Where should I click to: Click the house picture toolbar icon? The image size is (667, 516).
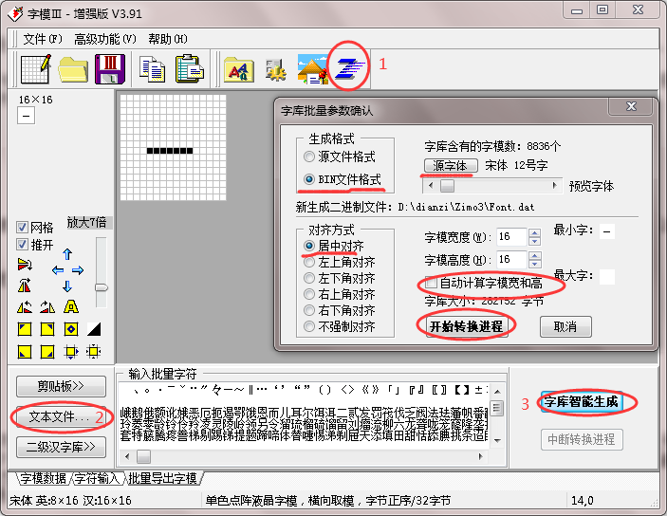tap(313, 69)
